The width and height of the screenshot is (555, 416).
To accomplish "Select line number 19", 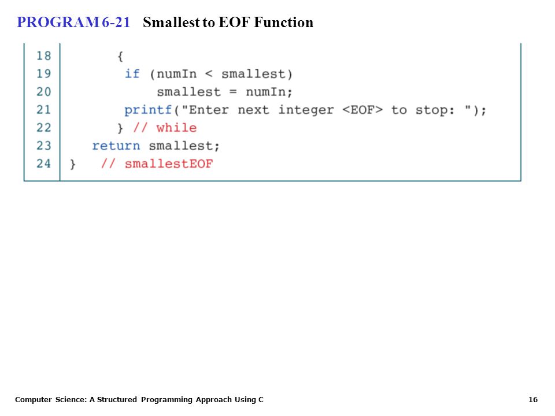I will click(44, 73).
